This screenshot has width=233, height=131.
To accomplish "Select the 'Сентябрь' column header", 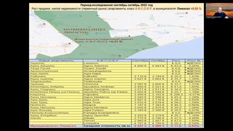I will [140, 61].
